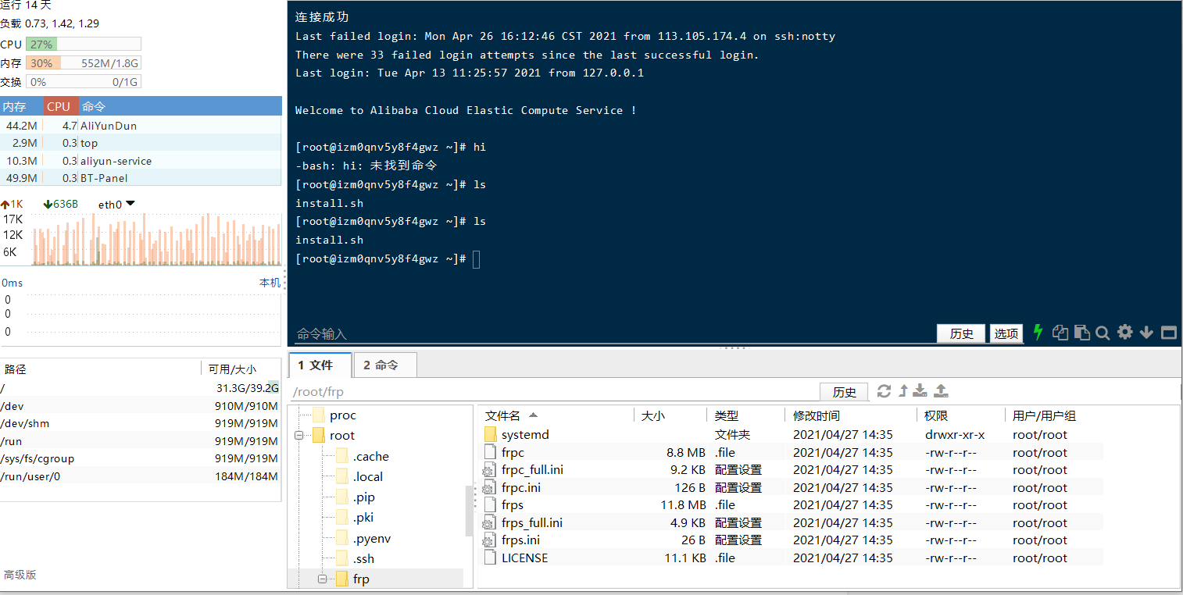This screenshot has width=1183, height=595.
Task: Click the paste icon in terminal toolbar
Action: pos(1081,333)
